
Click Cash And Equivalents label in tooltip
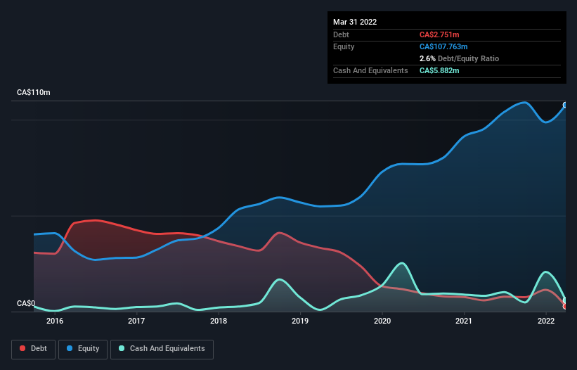tap(370, 70)
